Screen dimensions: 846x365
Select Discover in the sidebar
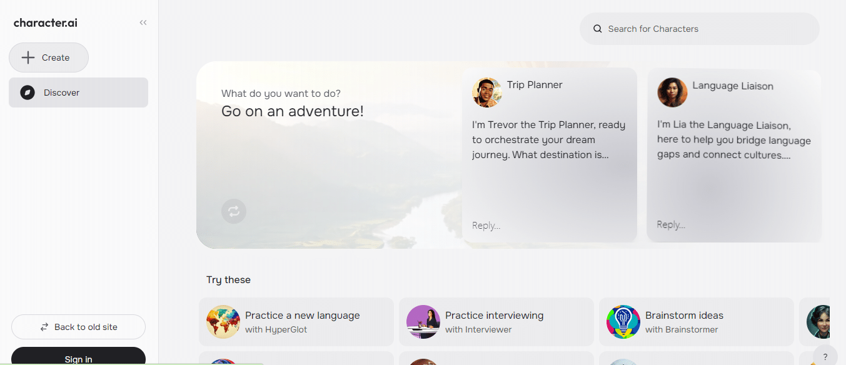(x=79, y=92)
